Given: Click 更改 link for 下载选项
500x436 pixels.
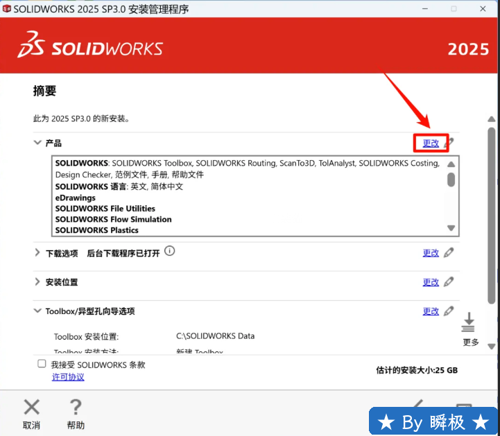Looking at the screenshot, I should pos(431,253).
